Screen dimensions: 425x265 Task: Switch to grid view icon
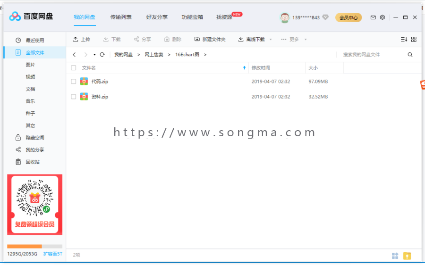414,40
